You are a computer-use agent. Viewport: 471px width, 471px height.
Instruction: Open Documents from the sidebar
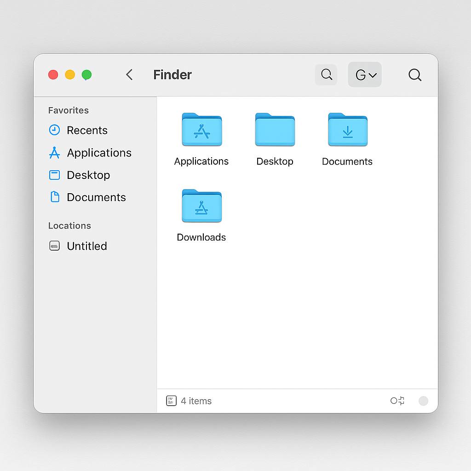click(96, 197)
